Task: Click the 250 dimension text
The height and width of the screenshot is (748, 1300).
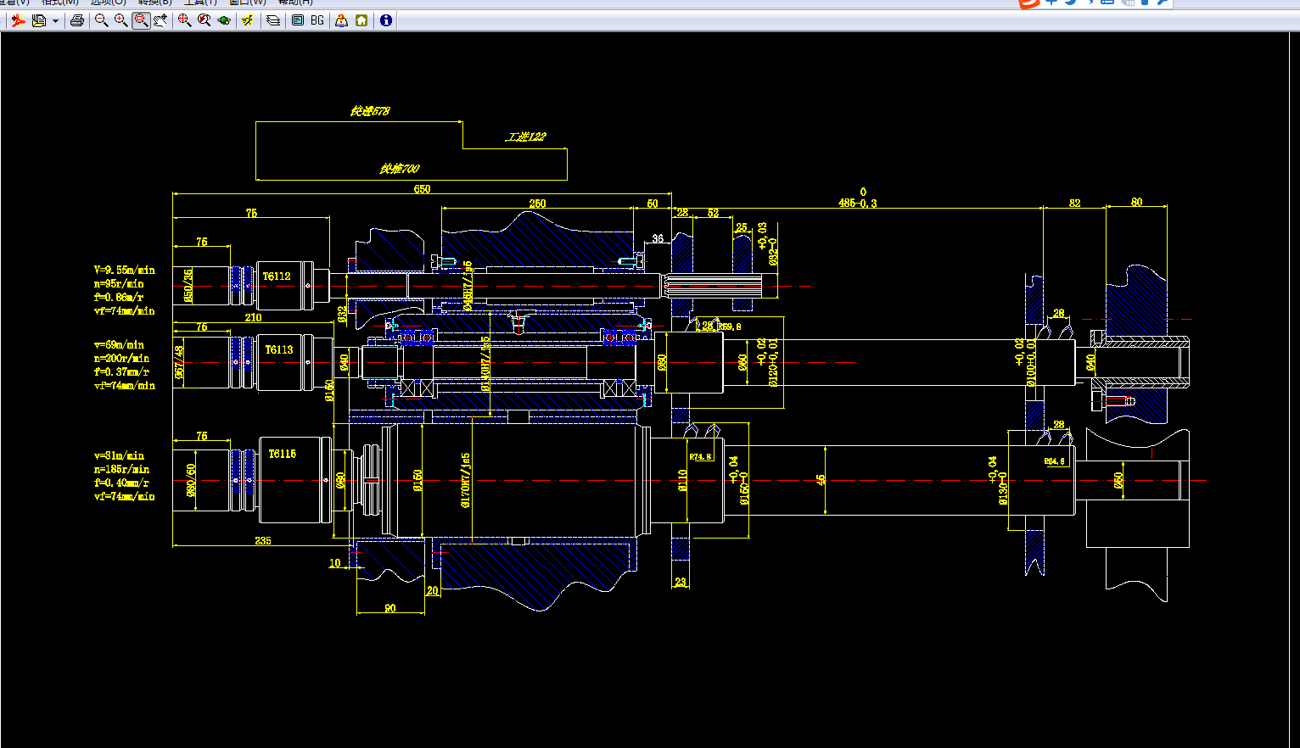Action: 537,204
